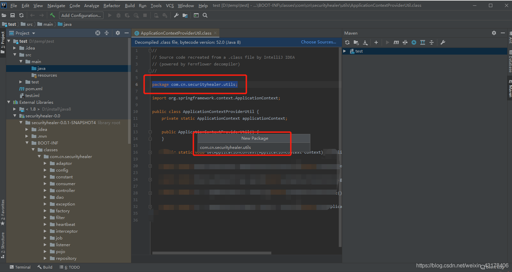512x272 pixels.
Task: Collapse all in Maven toolbar
Action: 432,42
